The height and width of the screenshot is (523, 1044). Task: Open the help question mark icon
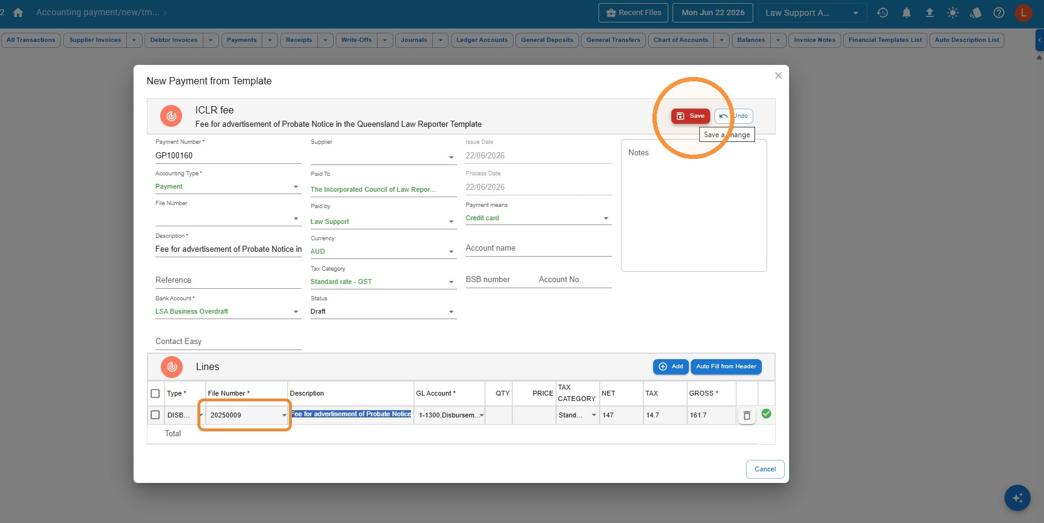pos(998,13)
